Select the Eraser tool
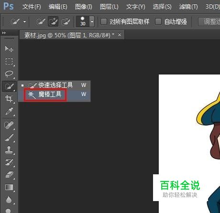Viewport: 220px width, 213px height. [x=9, y=175]
